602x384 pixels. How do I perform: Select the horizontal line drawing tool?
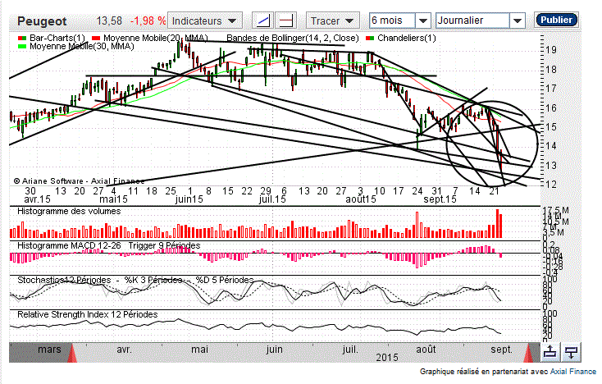tap(286, 21)
